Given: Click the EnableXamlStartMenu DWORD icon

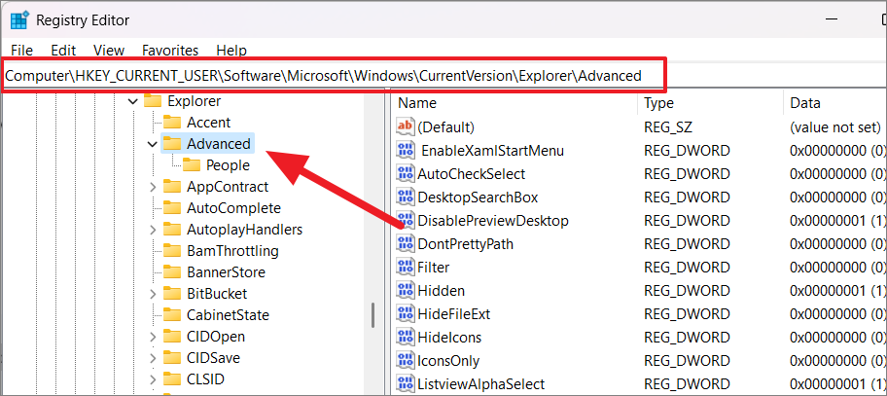Looking at the screenshot, I should click(x=406, y=151).
